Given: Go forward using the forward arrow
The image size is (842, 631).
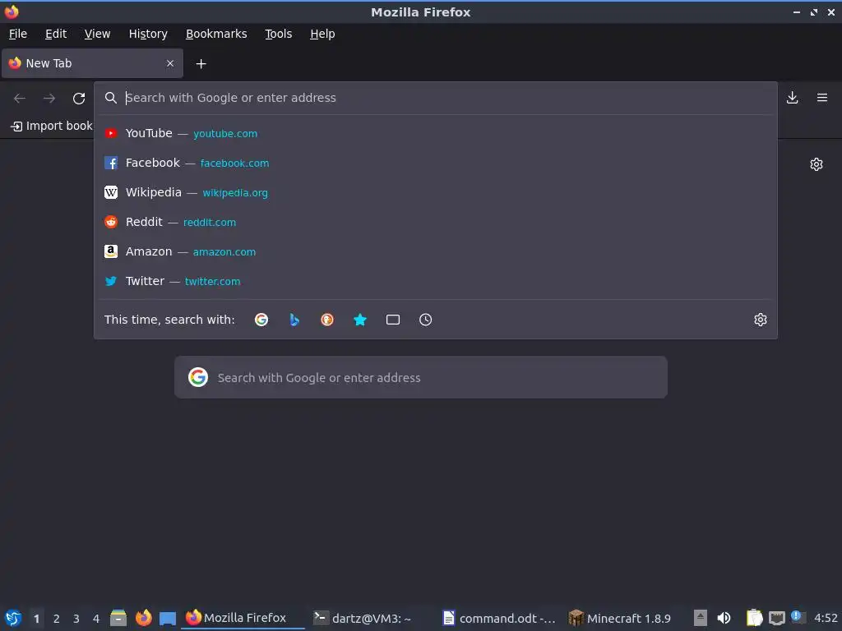Looking at the screenshot, I should (x=49, y=99).
